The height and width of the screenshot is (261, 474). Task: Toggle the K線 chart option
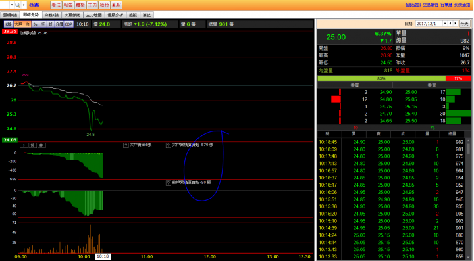9,24
